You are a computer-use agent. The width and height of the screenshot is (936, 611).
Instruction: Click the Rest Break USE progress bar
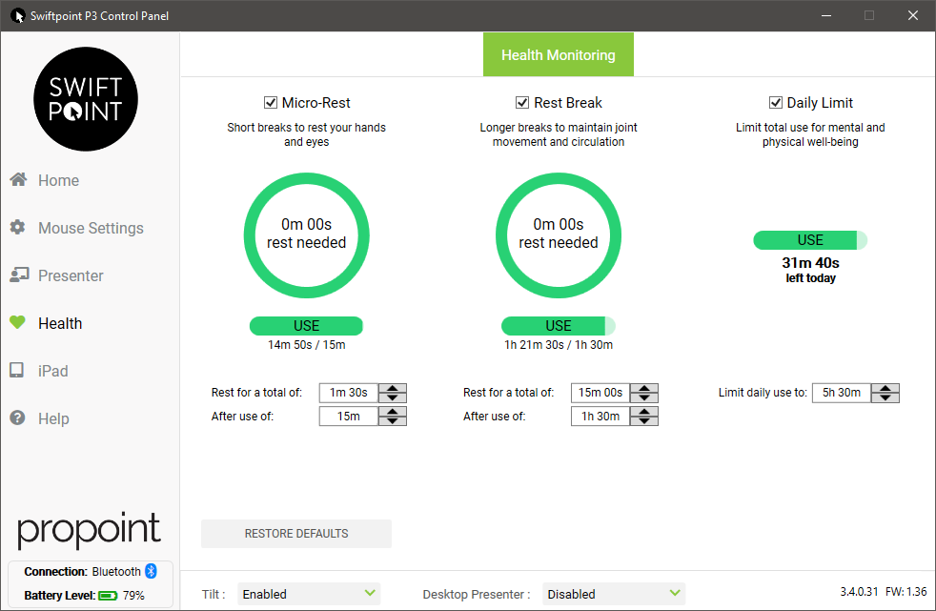tap(559, 326)
